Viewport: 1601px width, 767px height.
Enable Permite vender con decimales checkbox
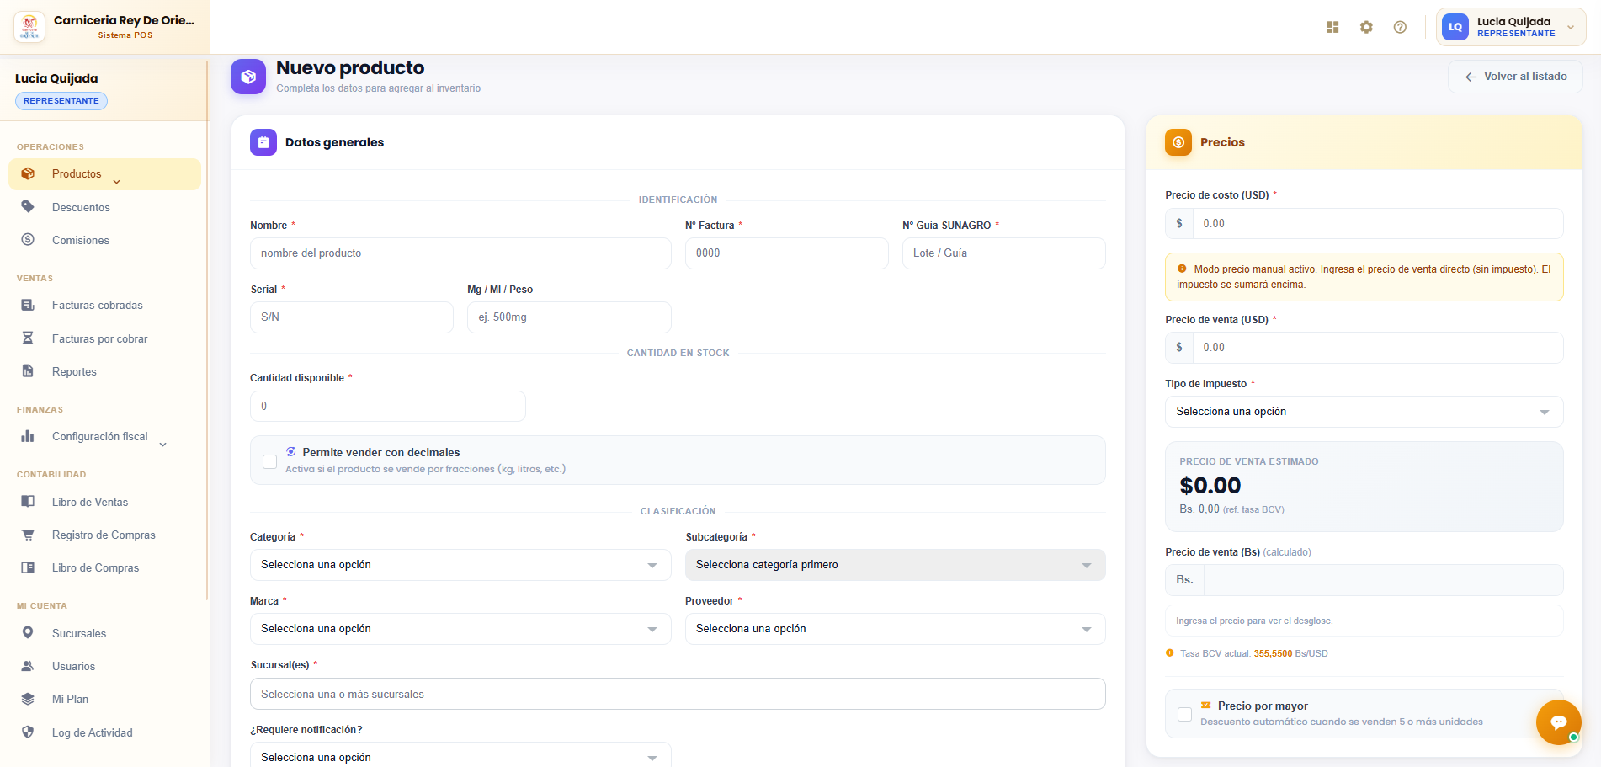coord(269,461)
